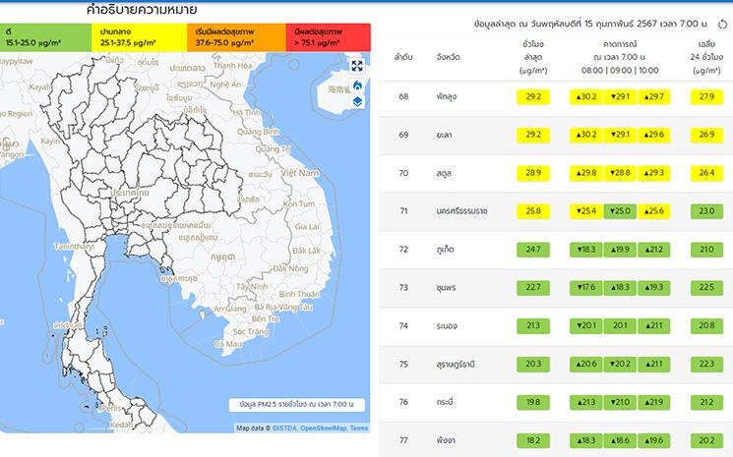Click the ▼25.0 forecast cell for นครศรีธรรมราช

click(x=620, y=211)
